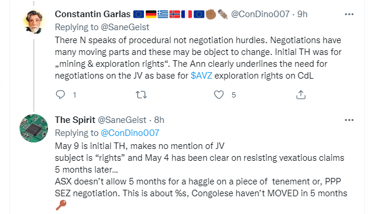Retweet Constantin Garlas's tweet
The image size is (375, 214).
[x=141, y=95]
